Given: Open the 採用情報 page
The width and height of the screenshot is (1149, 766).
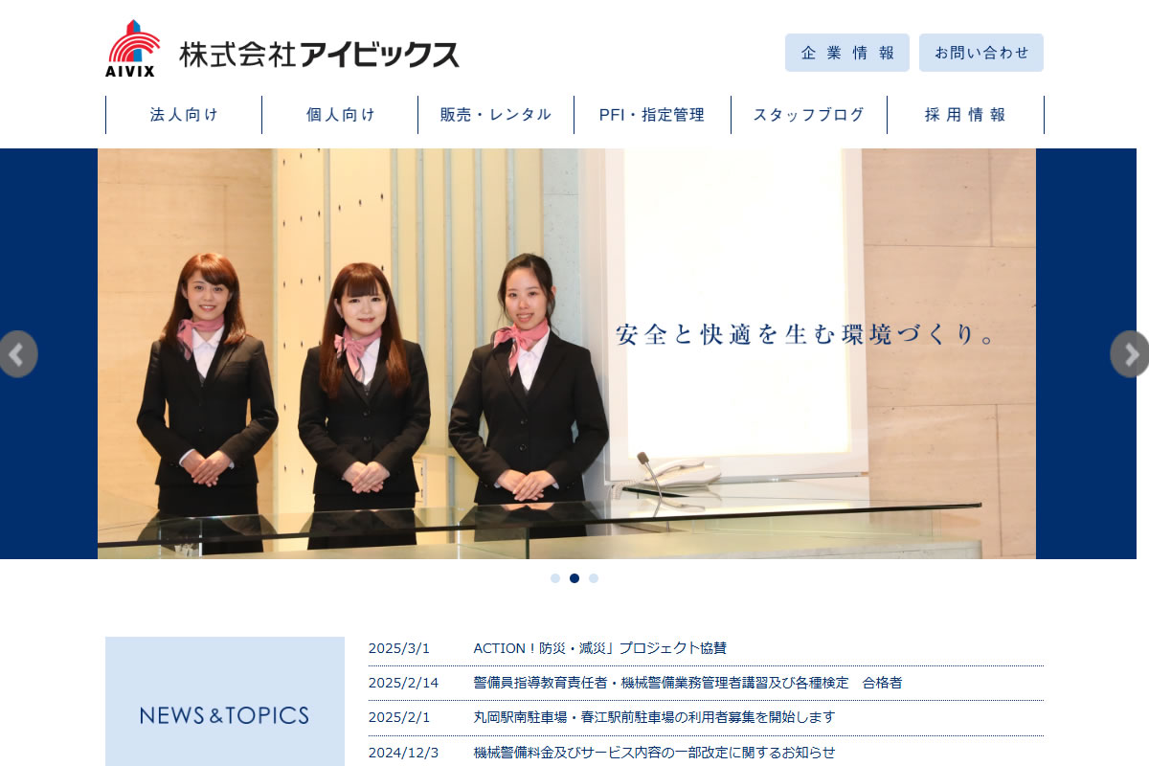Looking at the screenshot, I should (x=965, y=115).
